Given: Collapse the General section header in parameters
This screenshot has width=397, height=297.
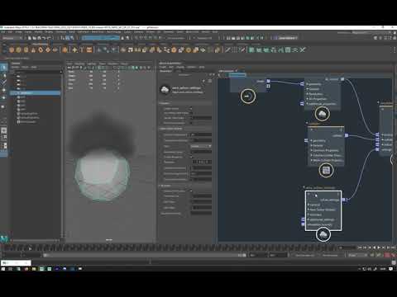Looking at the screenshot, I should [x=185, y=103].
